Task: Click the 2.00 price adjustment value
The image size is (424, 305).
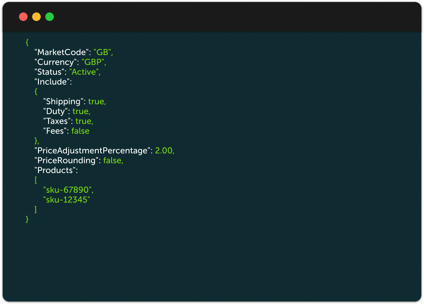Action: point(164,150)
